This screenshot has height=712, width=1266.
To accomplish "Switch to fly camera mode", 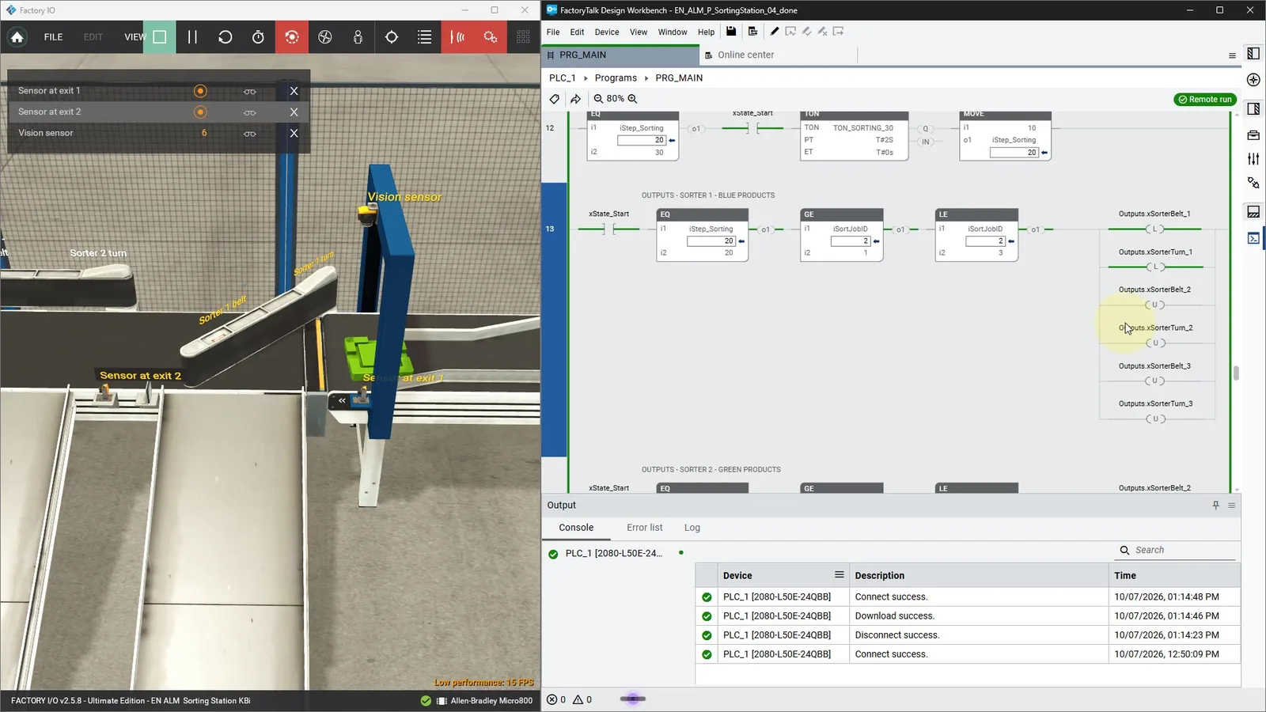I will point(325,37).
